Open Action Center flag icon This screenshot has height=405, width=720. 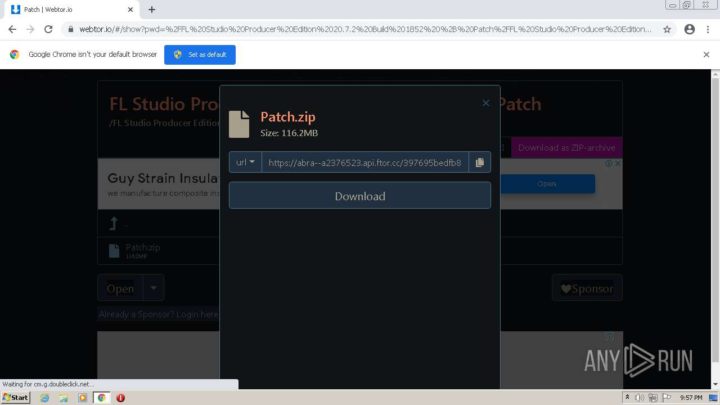point(665,398)
